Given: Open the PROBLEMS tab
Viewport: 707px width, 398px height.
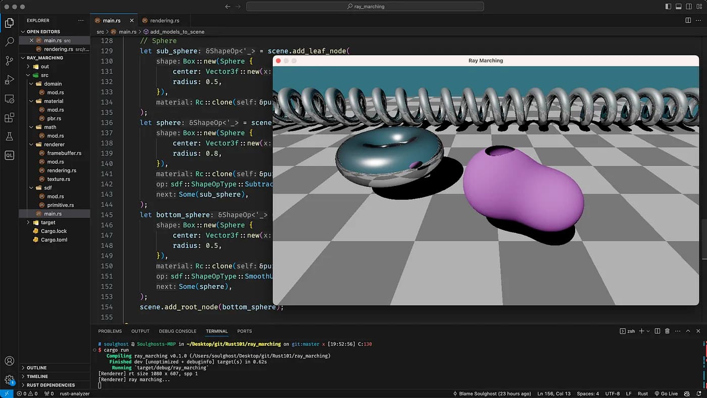Looking at the screenshot, I should (x=110, y=331).
